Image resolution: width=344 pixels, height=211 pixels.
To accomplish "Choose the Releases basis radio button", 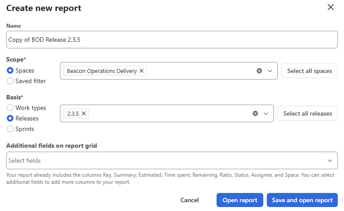I will click(x=10, y=118).
